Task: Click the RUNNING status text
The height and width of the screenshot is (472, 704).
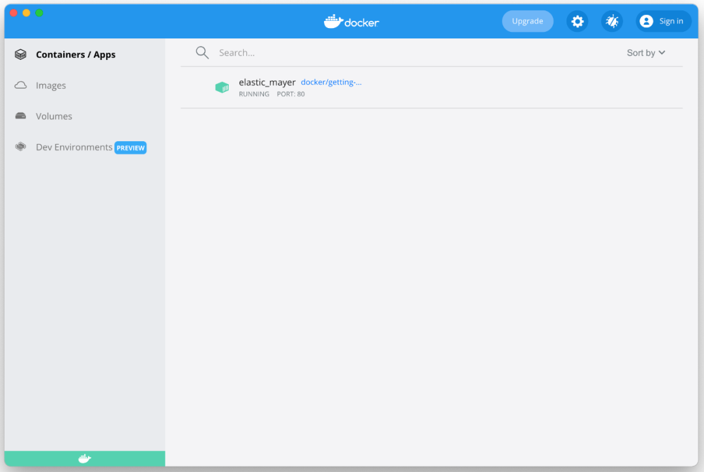Action: click(254, 94)
